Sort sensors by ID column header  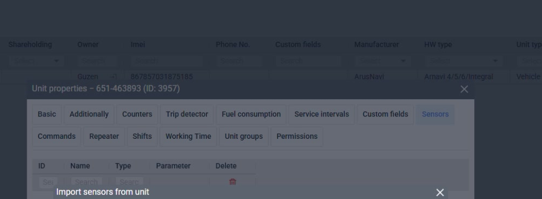[x=41, y=166]
